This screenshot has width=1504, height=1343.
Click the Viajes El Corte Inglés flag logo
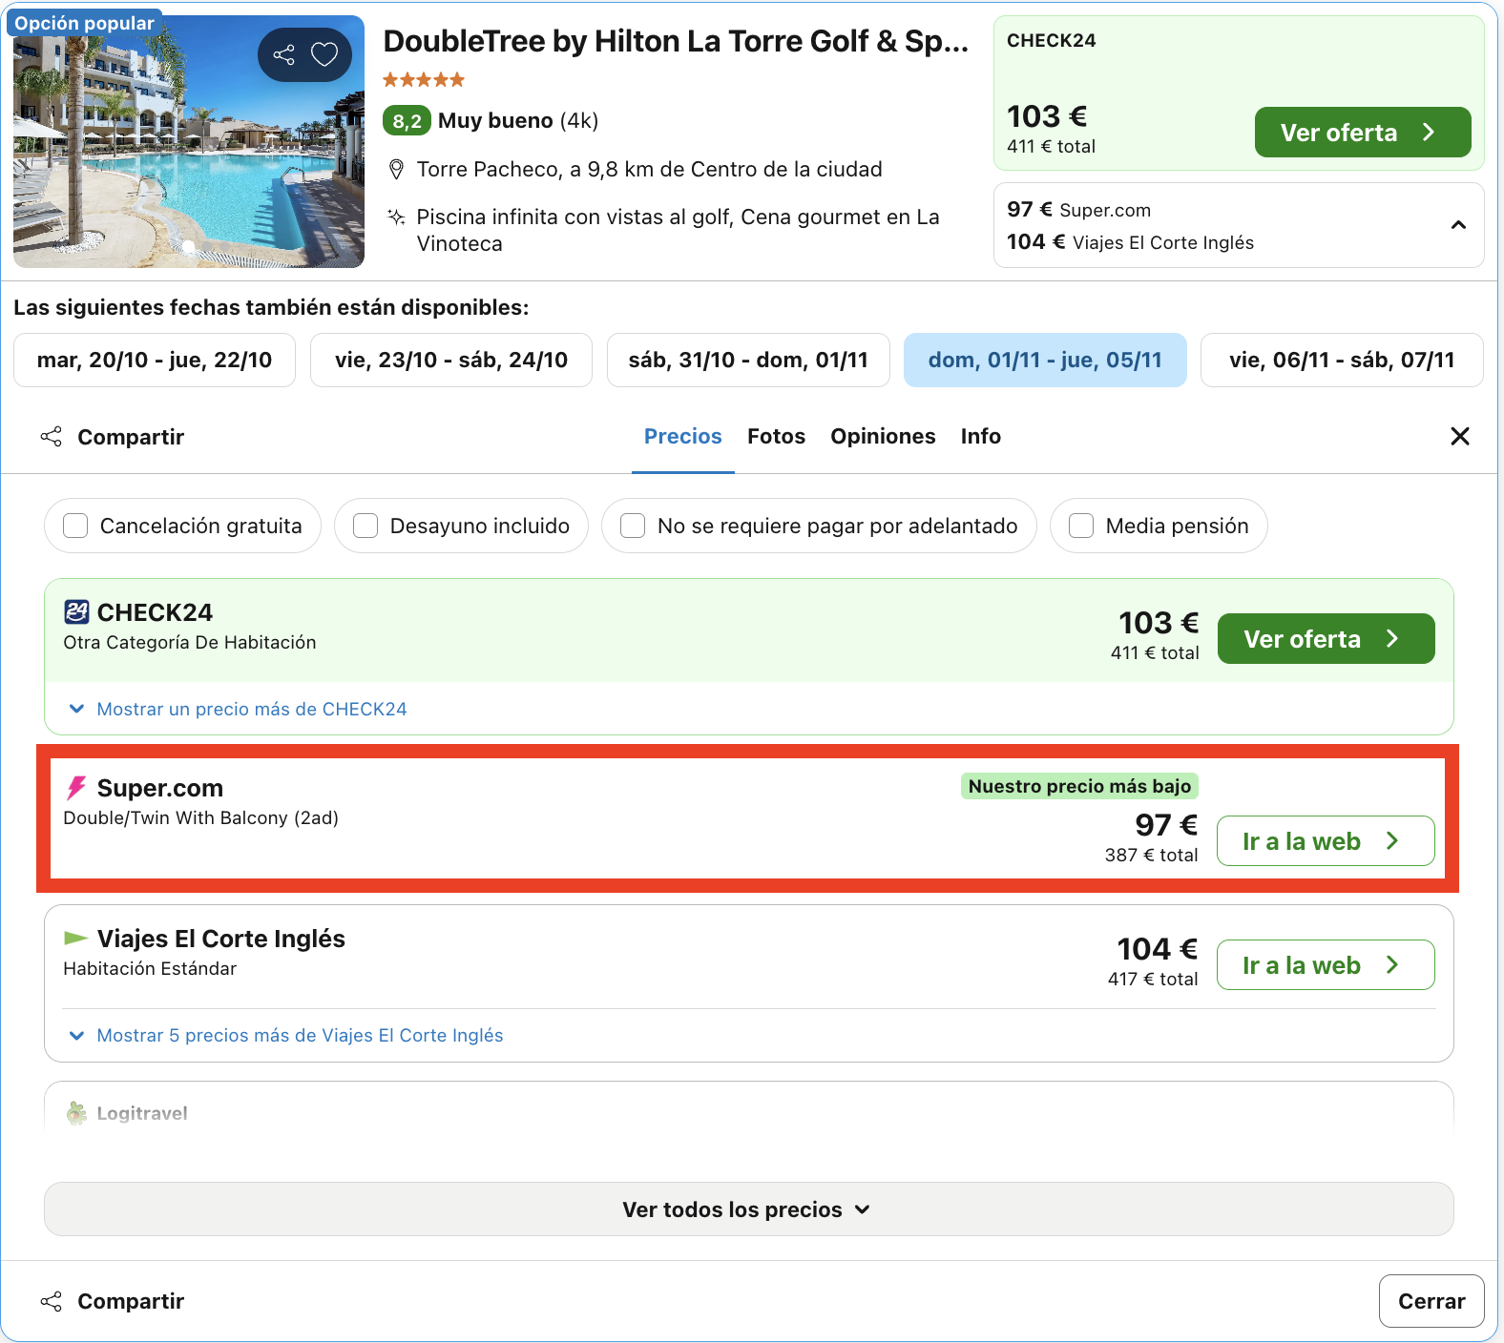coord(75,939)
